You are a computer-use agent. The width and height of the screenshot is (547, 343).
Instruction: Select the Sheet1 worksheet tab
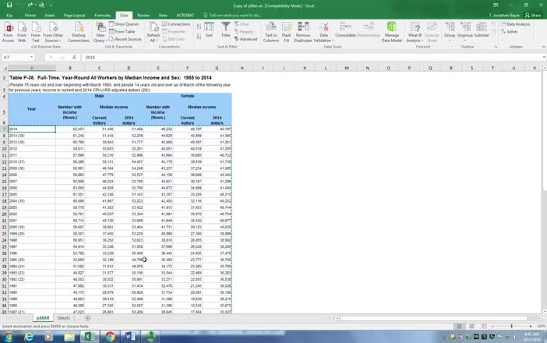point(64,318)
